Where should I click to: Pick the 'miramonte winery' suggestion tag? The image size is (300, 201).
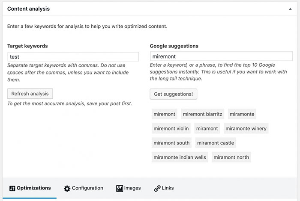pyautogui.click(x=246, y=128)
